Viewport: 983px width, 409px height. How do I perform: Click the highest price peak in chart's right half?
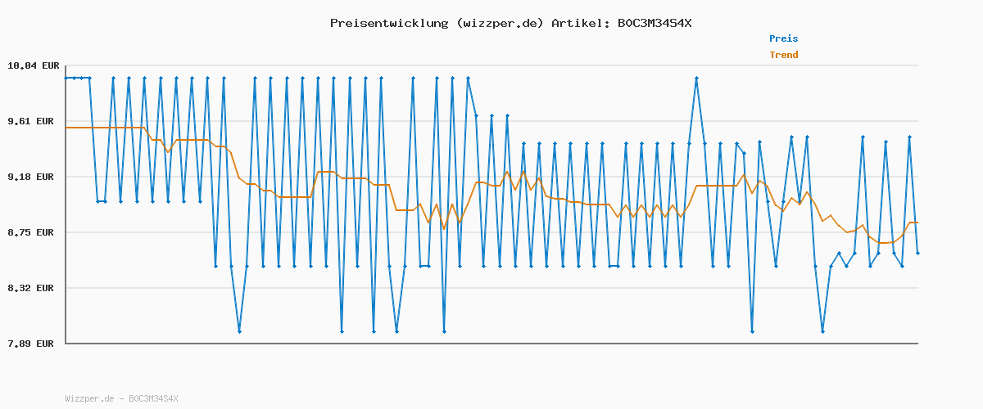click(696, 79)
